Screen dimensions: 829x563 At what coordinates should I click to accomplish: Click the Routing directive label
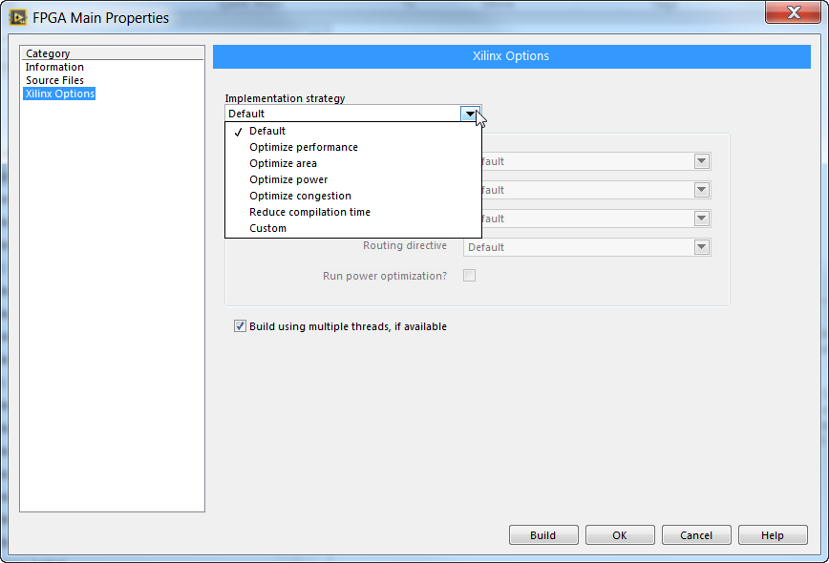(x=404, y=245)
